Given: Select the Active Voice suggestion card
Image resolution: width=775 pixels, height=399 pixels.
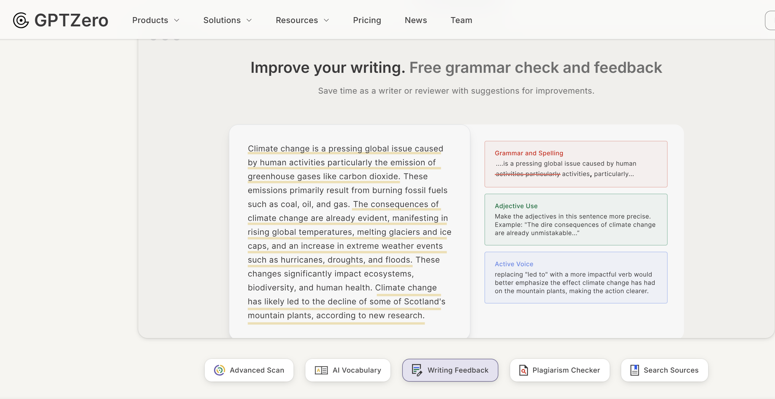Looking at the screenshot, I should (575, 277).
